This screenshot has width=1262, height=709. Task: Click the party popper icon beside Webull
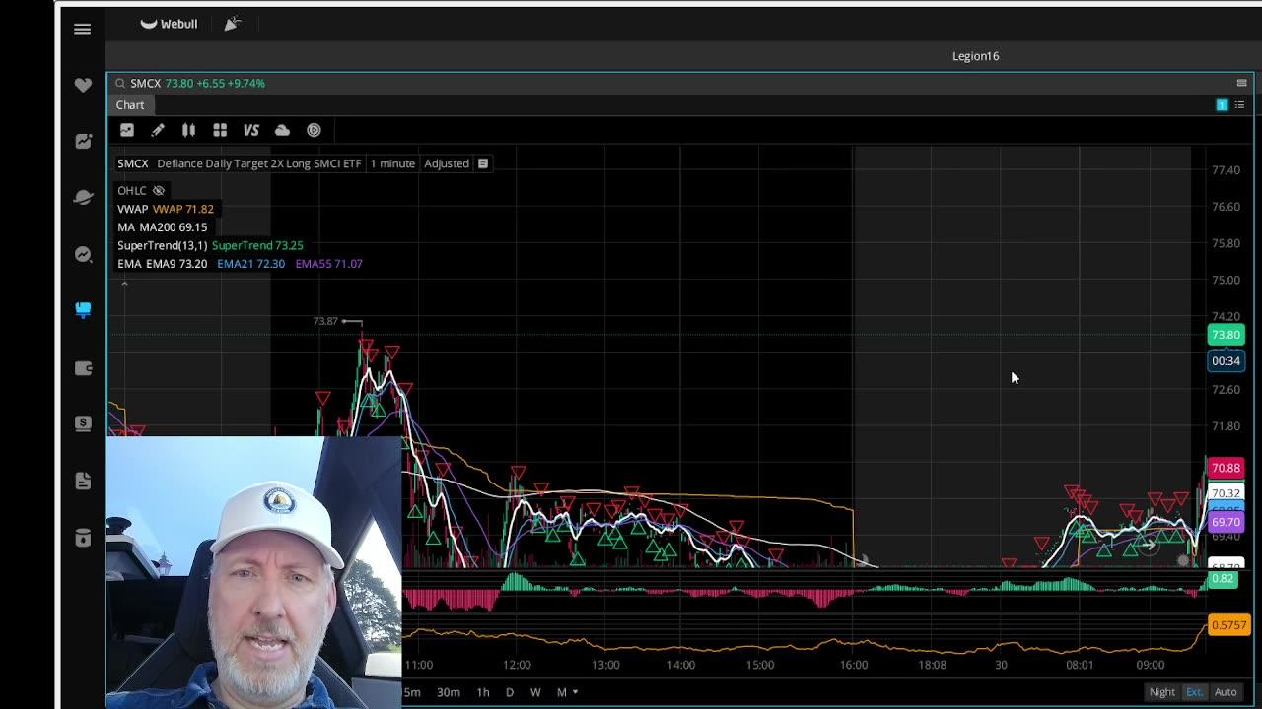[x=232, y=24]
